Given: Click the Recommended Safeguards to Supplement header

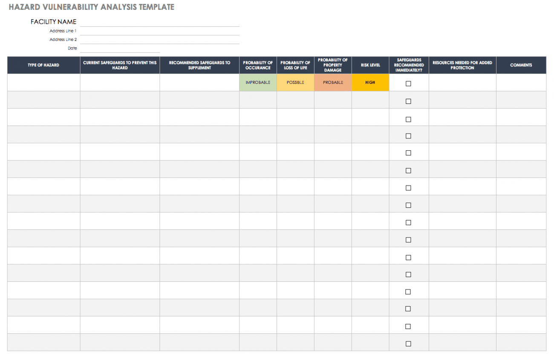Looking at the screenshot, I should click(199, 65).
